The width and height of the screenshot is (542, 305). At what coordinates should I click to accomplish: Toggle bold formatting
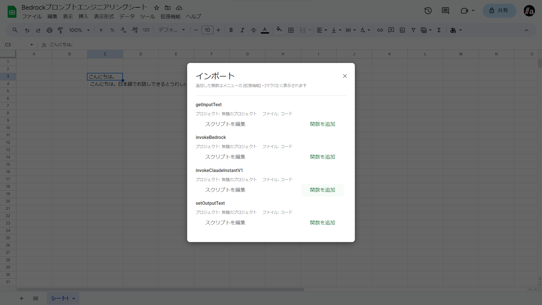[x=231, y=30]
